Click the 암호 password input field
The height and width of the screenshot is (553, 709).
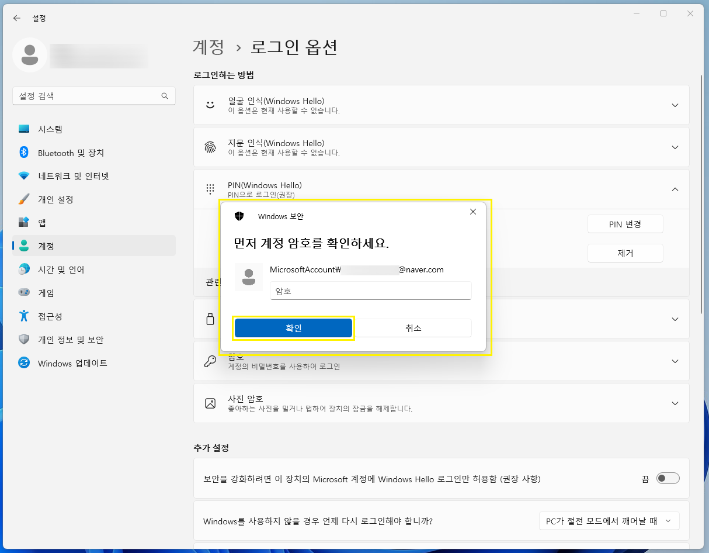[x=370, y=291]
